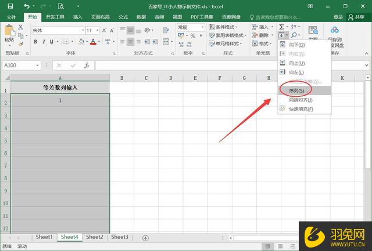Switch to the Sheet2 worksheet tab
Viewport: 372px width, 251px height.
tap(94, 237)
